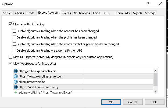
Task: Click globe icon beside ec.forexprostools.com URL
Action: 16,71
